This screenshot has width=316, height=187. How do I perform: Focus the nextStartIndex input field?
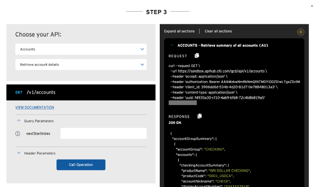coord(103,133)
